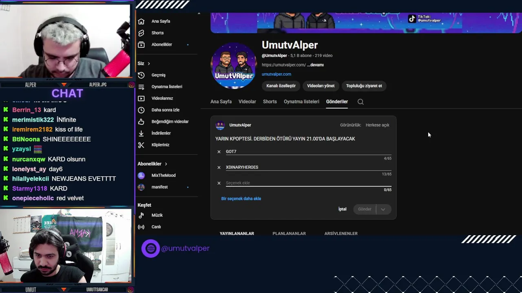Open the Gönder button dropdown arrow

point(383,209)
